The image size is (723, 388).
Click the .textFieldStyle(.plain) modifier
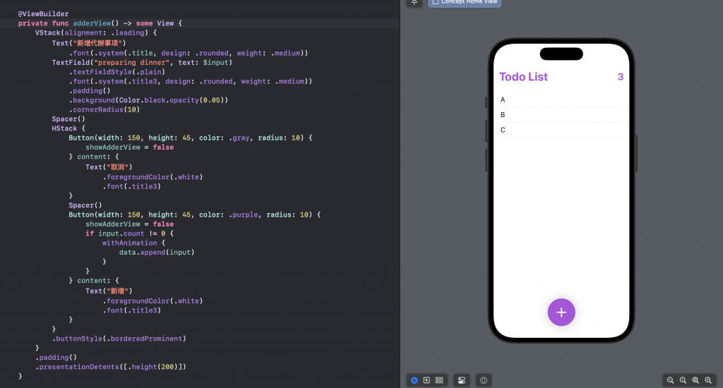116,72
